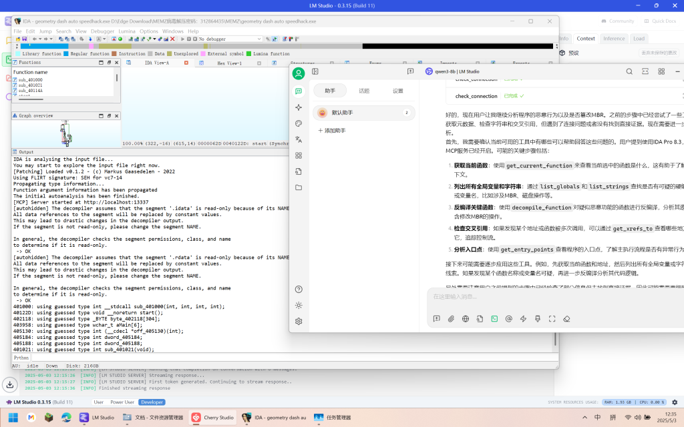Open the translate icon in Cherry Studio sidebar

pos(299,139)
